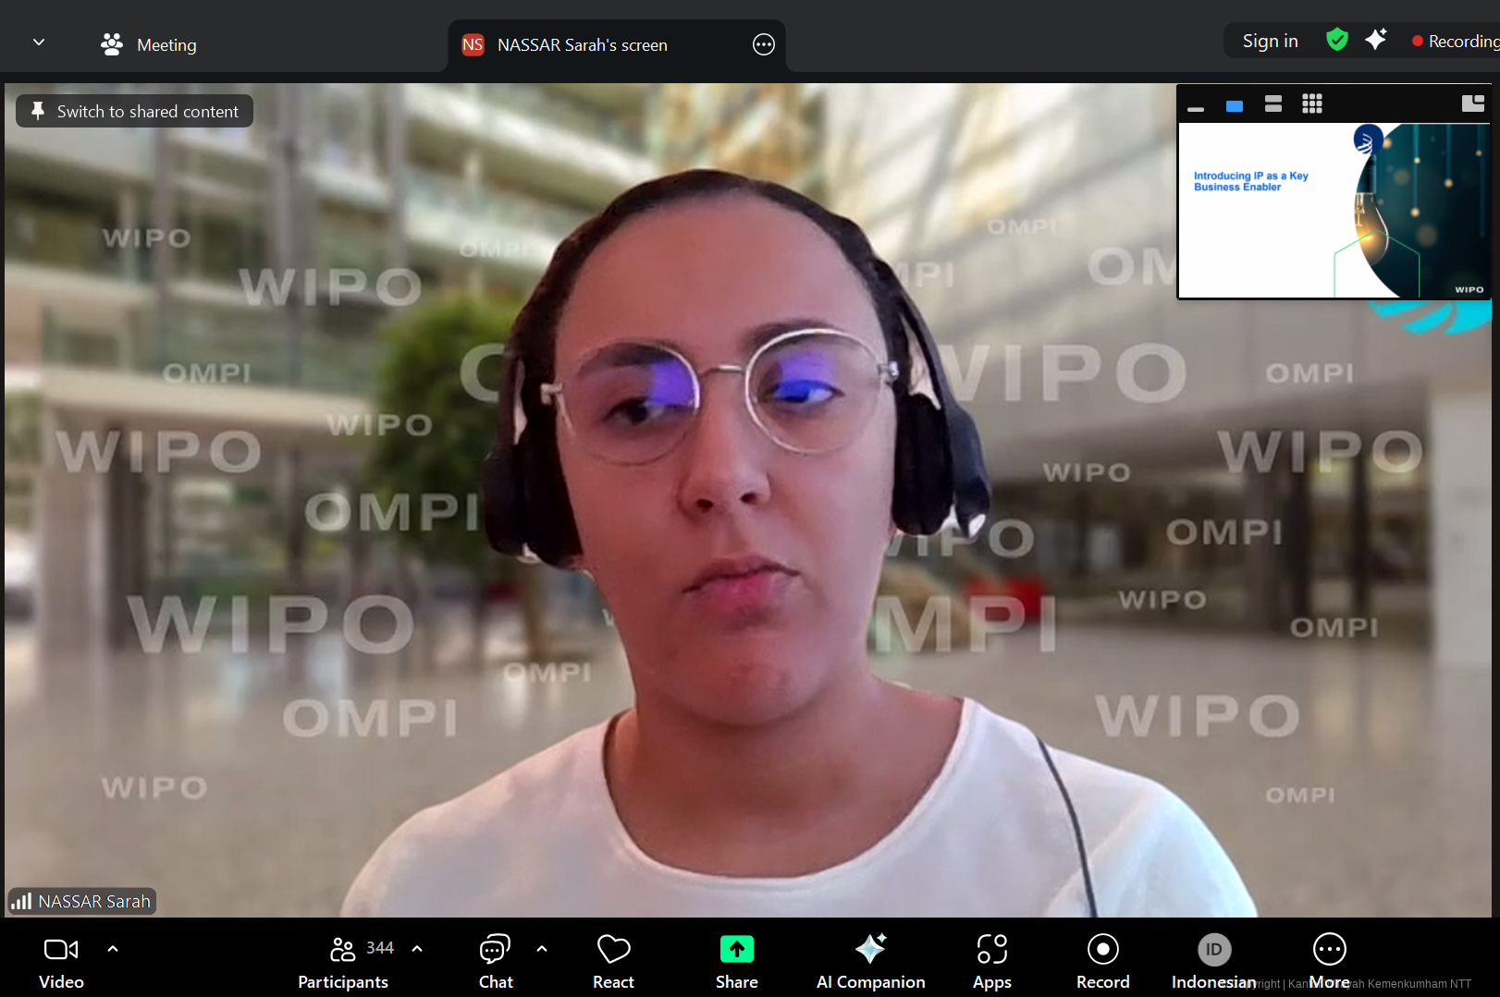Open Indonesian language interpretation

[1213, 961]
